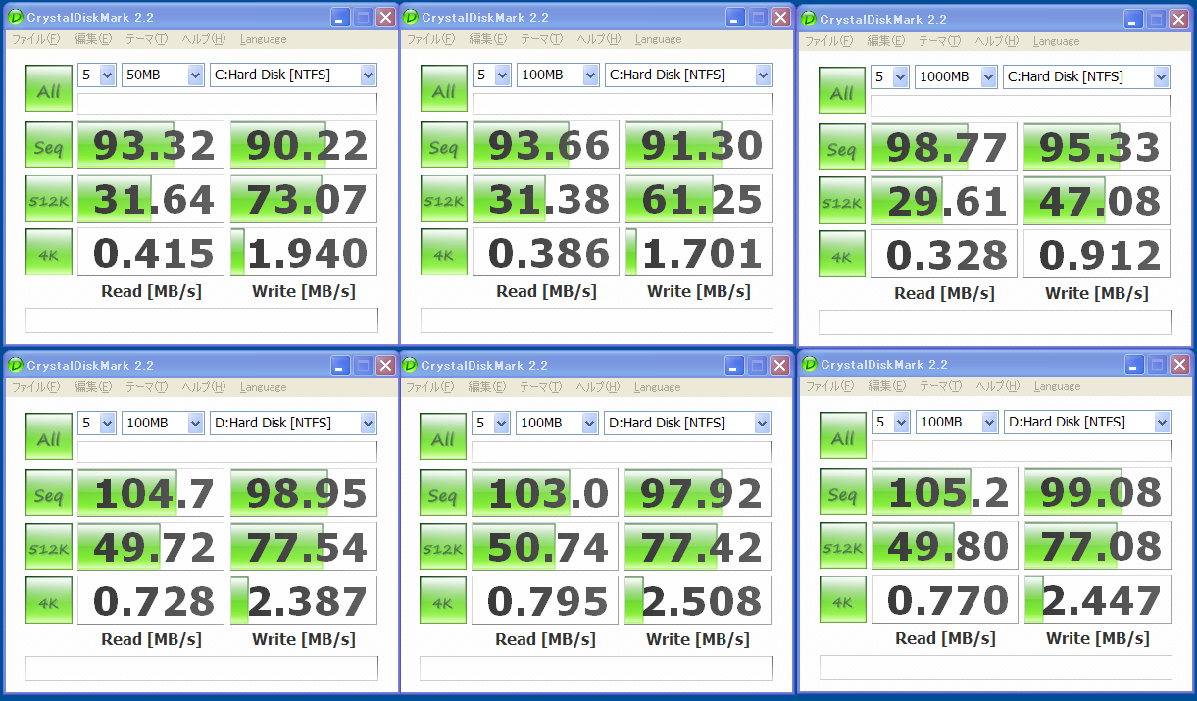Start 512K test in the 50MB window
This screenshot has width=1197, height=701.
click(49, 199)
